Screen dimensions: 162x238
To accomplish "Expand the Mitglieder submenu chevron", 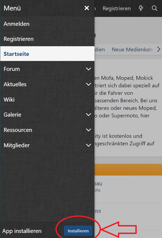I will point(89,145).
